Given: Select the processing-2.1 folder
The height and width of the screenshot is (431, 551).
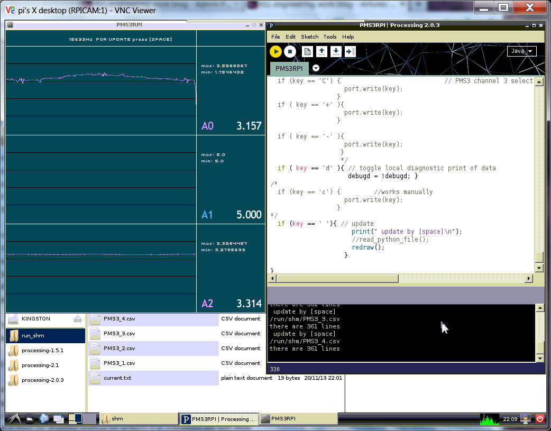Looking at the screenshot, I should click(40, 365).
